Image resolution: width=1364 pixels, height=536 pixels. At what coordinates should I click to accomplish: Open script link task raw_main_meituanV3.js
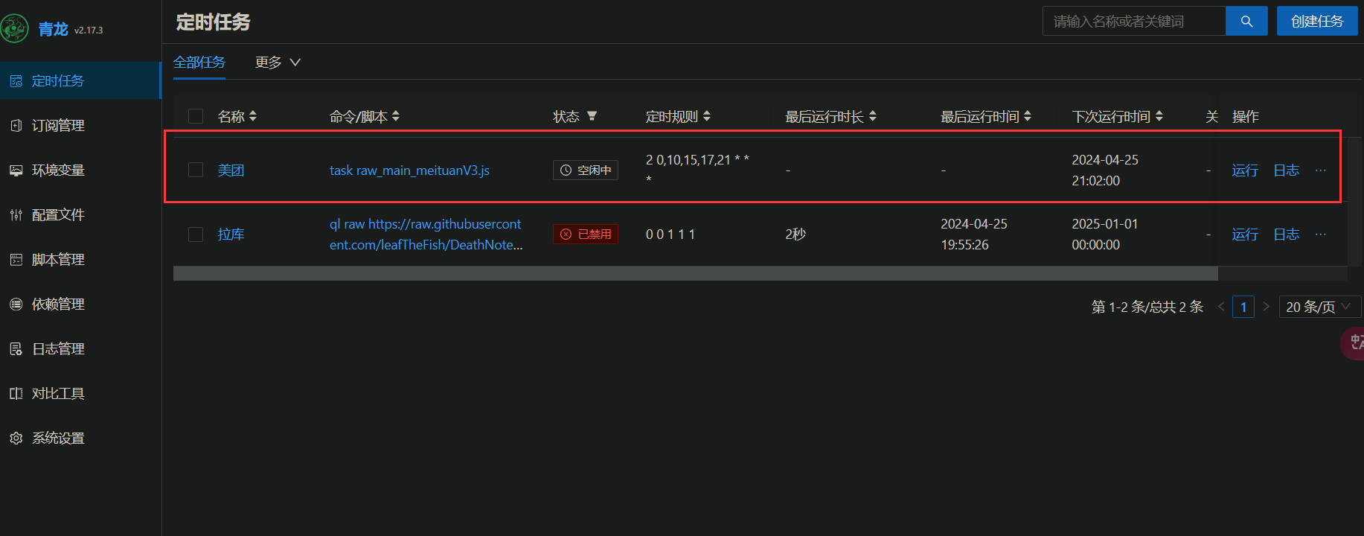(x=409, y=170)
